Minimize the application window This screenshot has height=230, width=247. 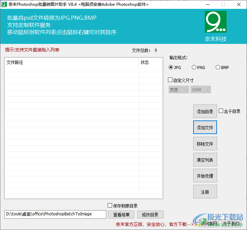(208, 4)
